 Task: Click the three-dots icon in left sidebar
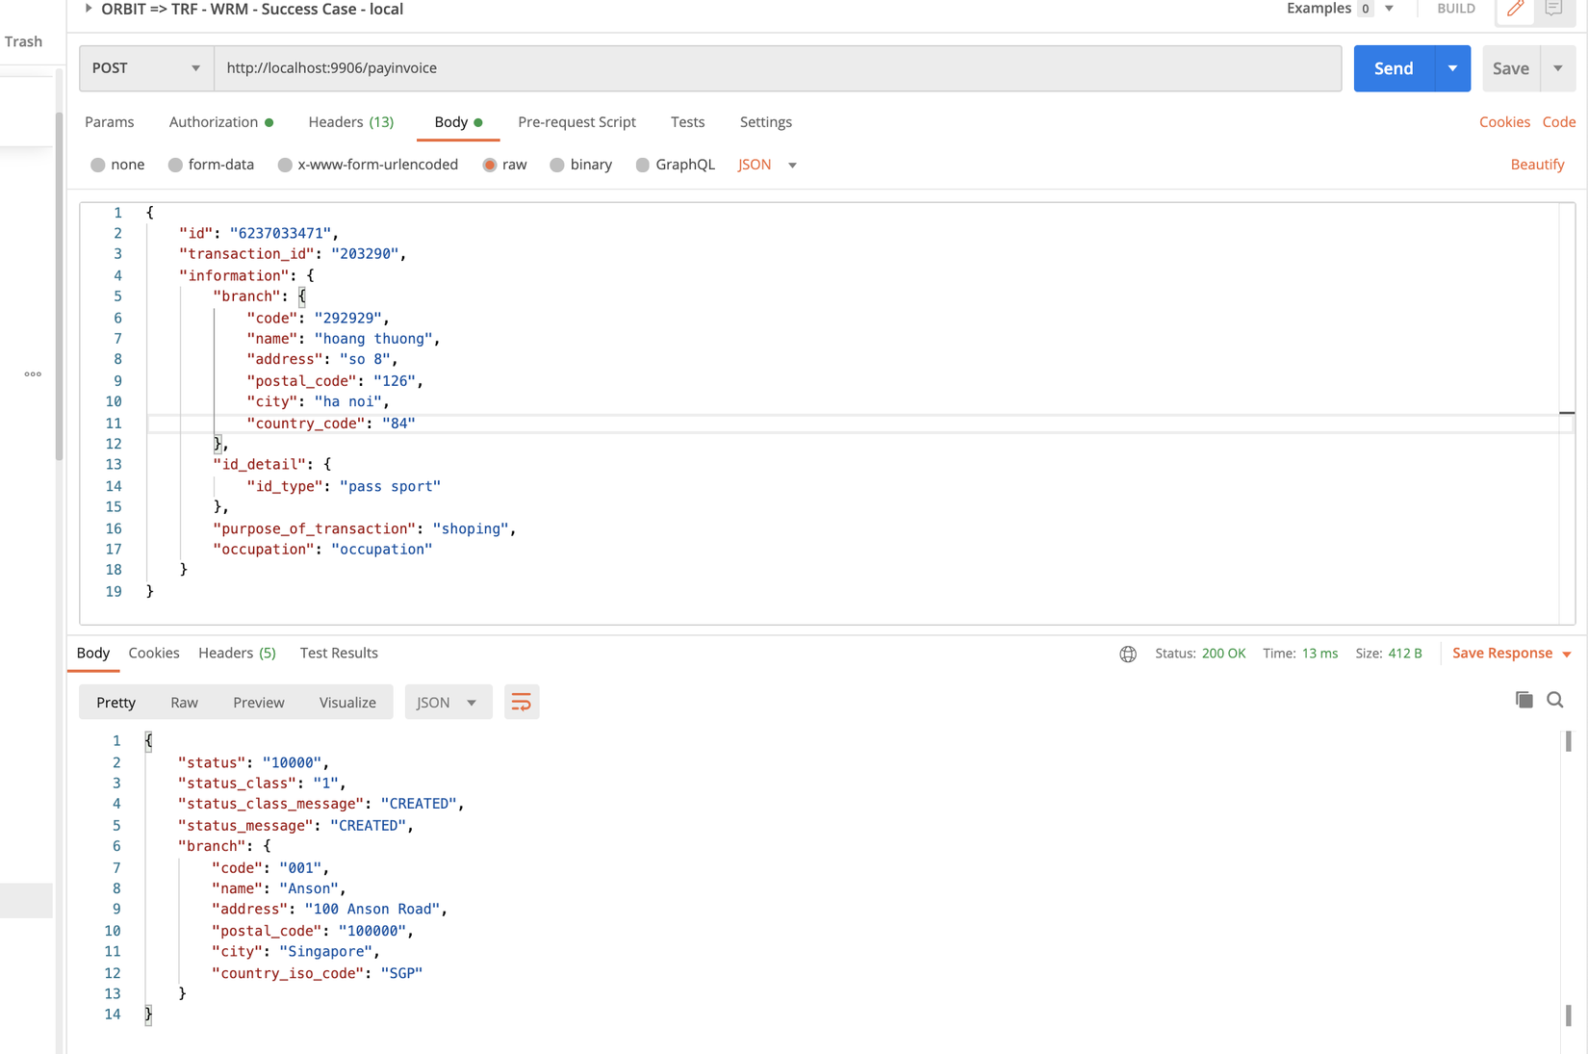[33, 374]
